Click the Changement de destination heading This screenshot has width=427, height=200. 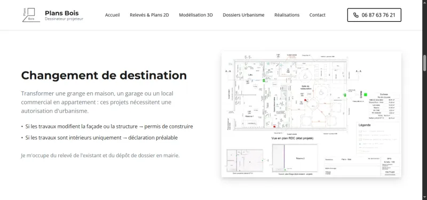(104, 75)
